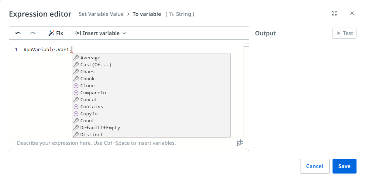Viewport: 365px width, 182px height.
Task: Pick the Chars suggestion
Action: 87,72
